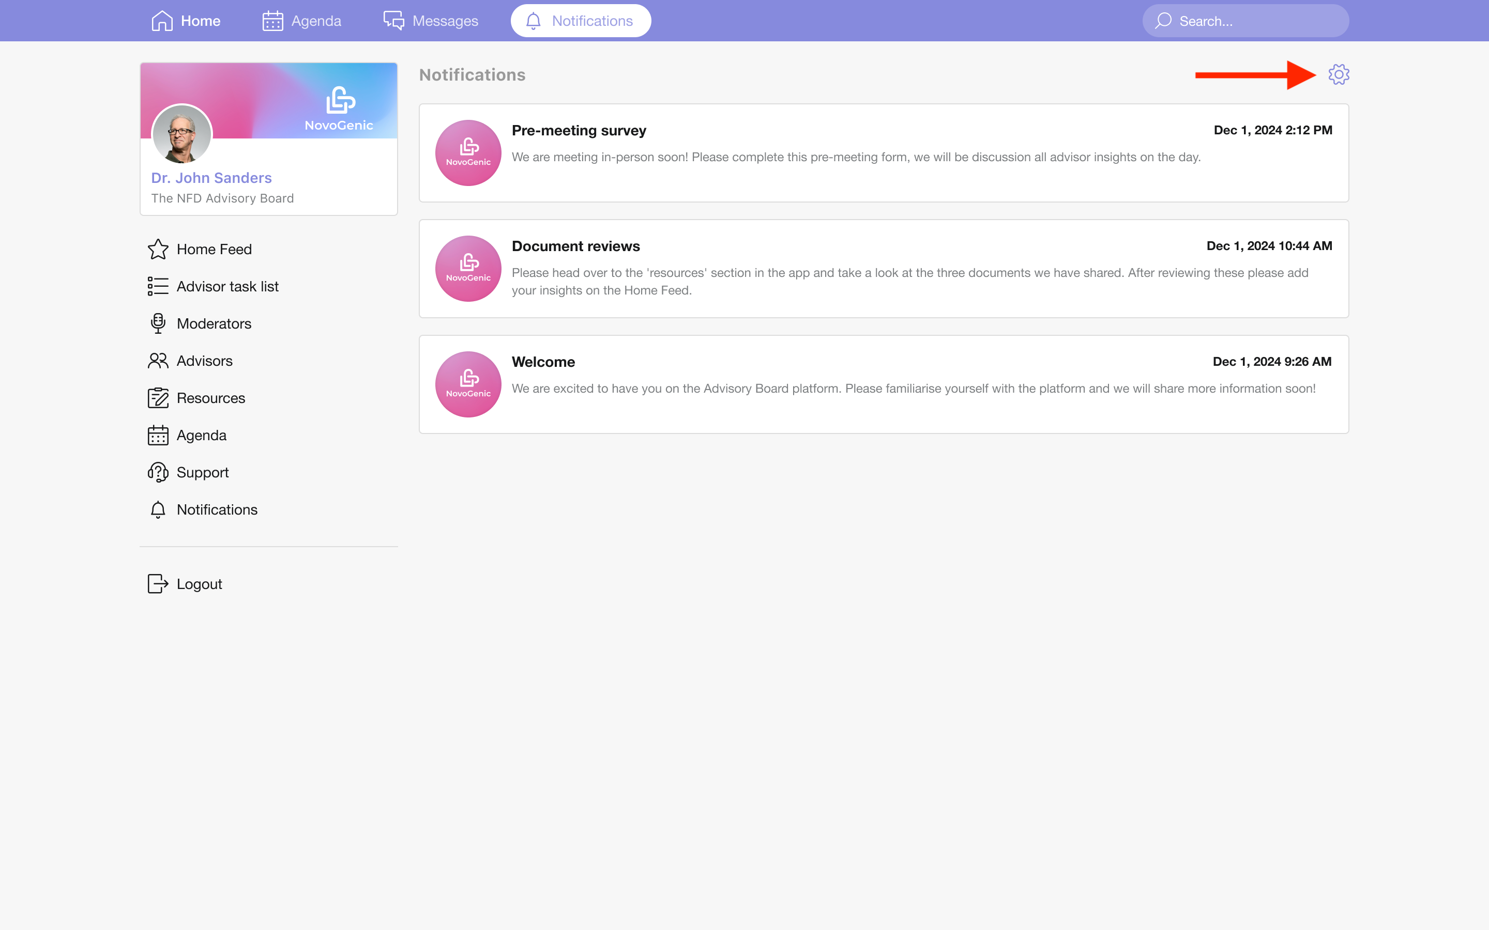Open Advisor task list from sidebar

click(x=227, y=286)
